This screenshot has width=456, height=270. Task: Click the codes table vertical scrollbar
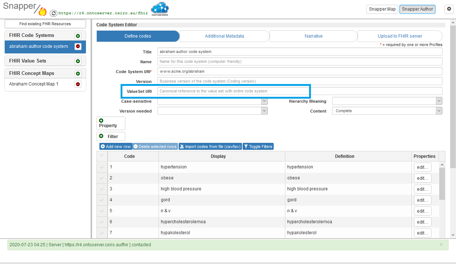point(442,184)
